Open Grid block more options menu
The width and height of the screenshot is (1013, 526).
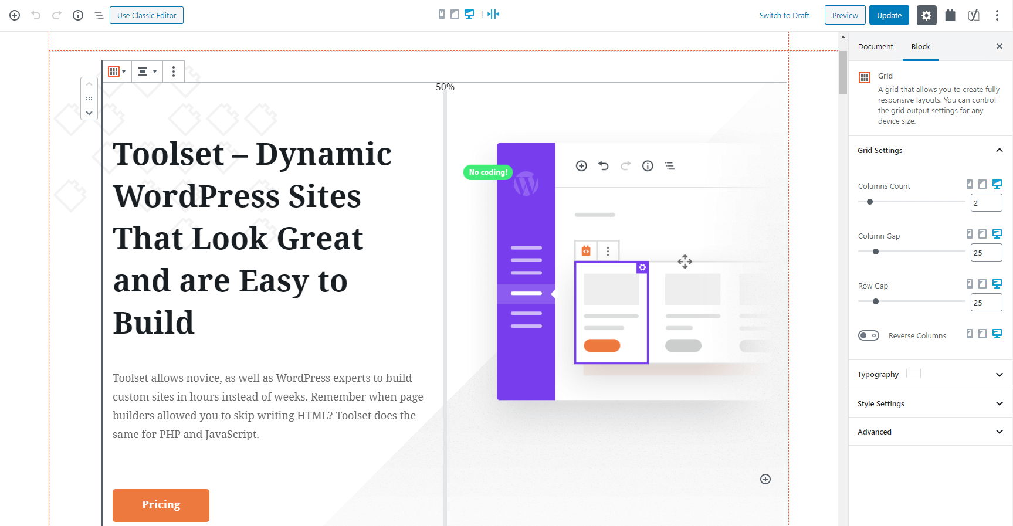point(174,72)
